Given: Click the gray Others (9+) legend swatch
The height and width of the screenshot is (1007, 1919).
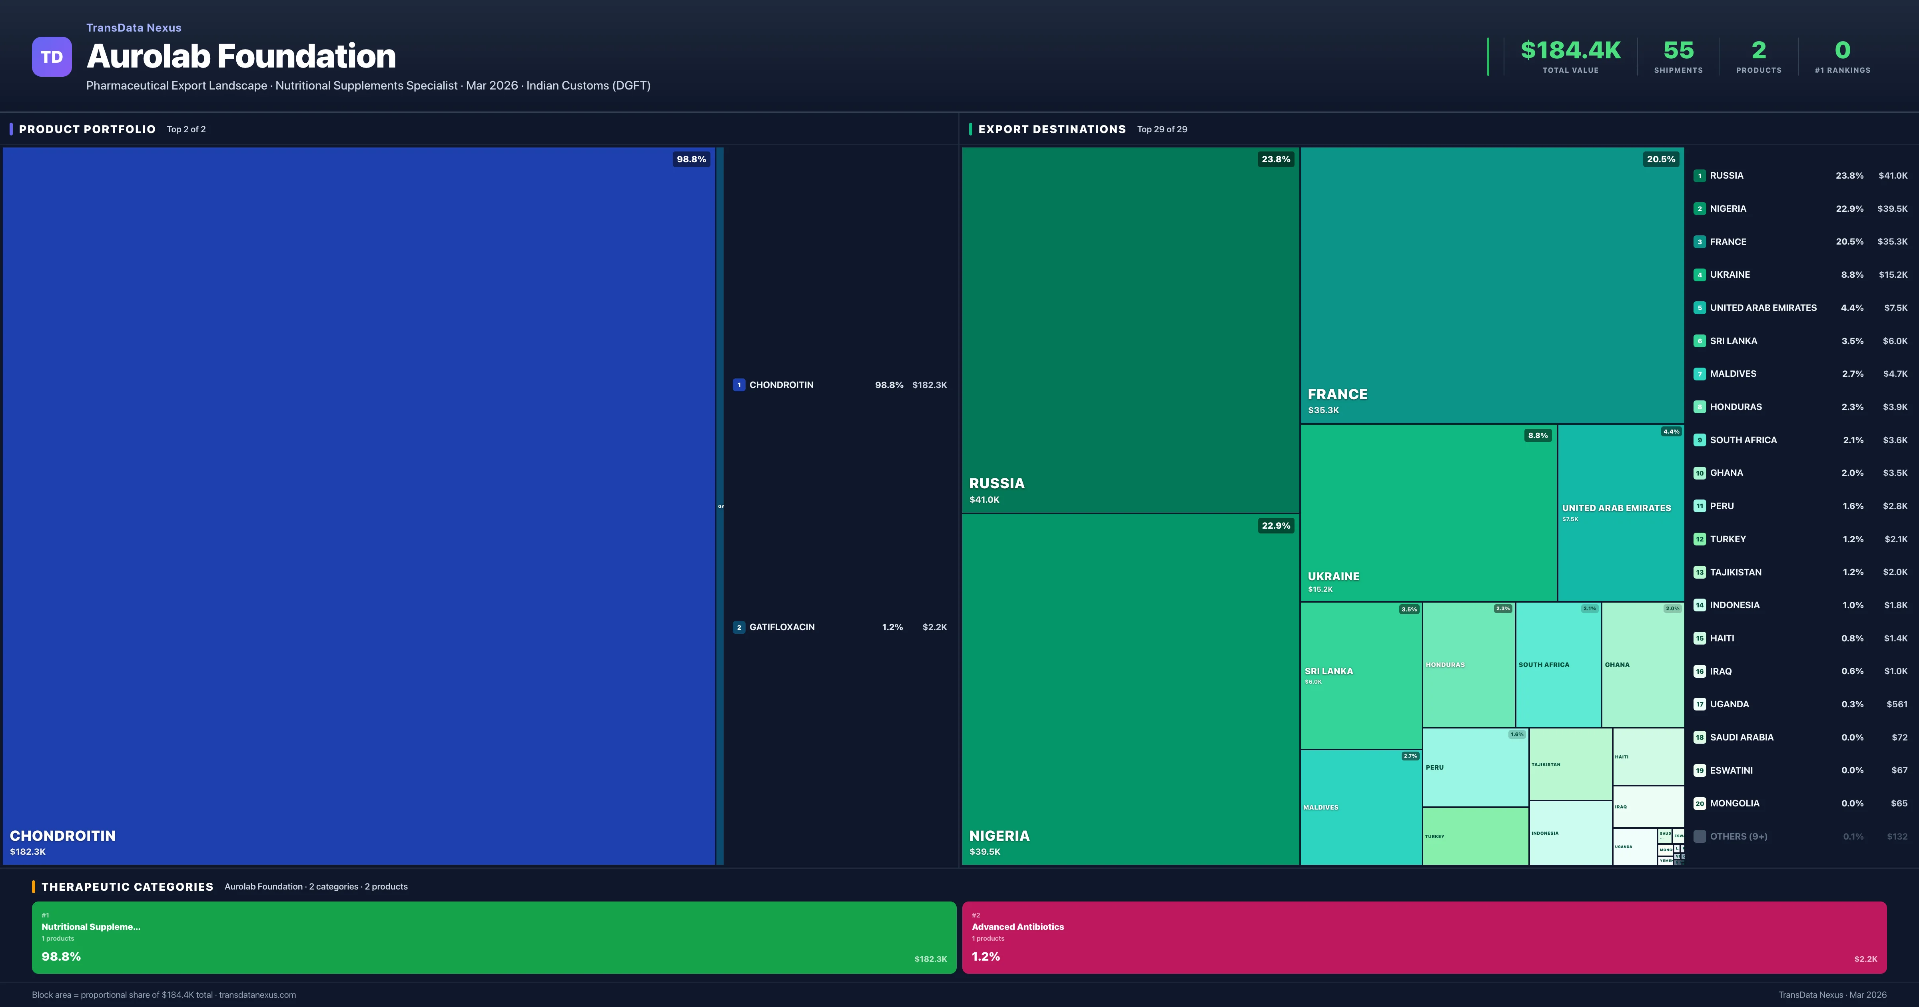Looking at the screenshot, I should [x=1699, y=836].
